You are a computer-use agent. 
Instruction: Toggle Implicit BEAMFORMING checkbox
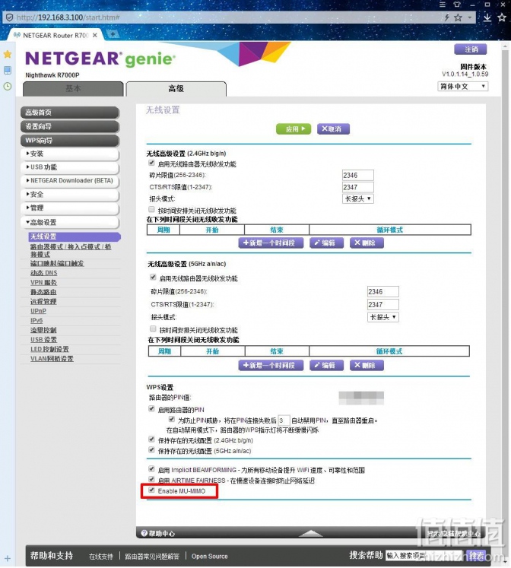152,468
